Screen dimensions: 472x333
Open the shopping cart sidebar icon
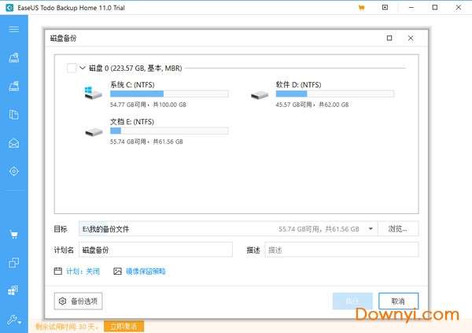click(14, 234)
